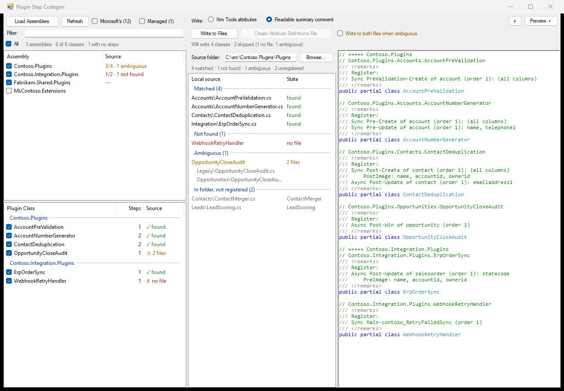Click the Plugin Step Codegen title bar icon
The image size is (564, 391).
[x=10, y=7]
